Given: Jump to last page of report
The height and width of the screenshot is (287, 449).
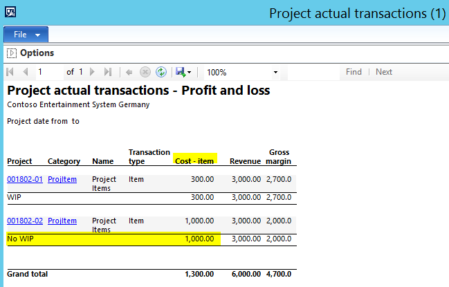Looking at the screenshot, I should (x=107, y=72).
